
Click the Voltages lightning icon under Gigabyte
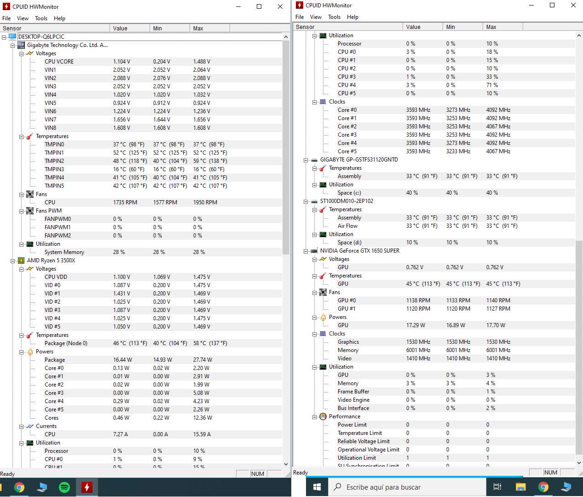pos(30,53)
